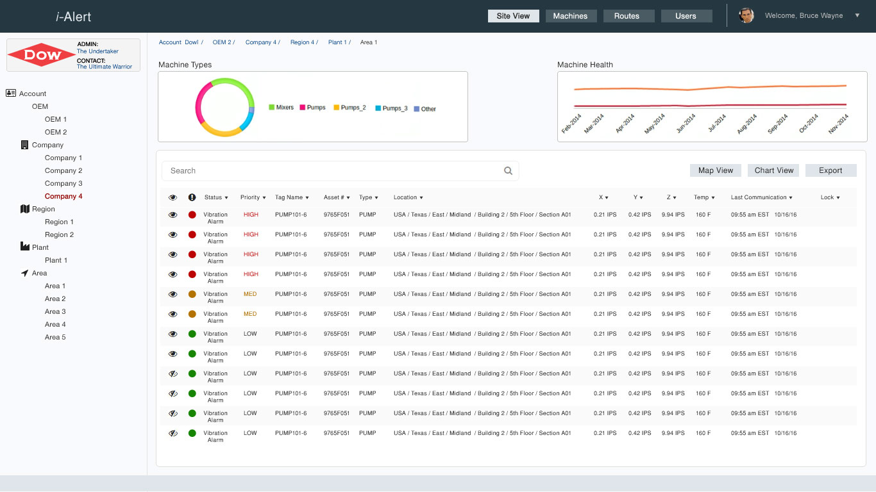The image size is (876, 492).
Task: Click the Company building icon in sidebar
Action: pyautogui.click(x=25, y=145)
